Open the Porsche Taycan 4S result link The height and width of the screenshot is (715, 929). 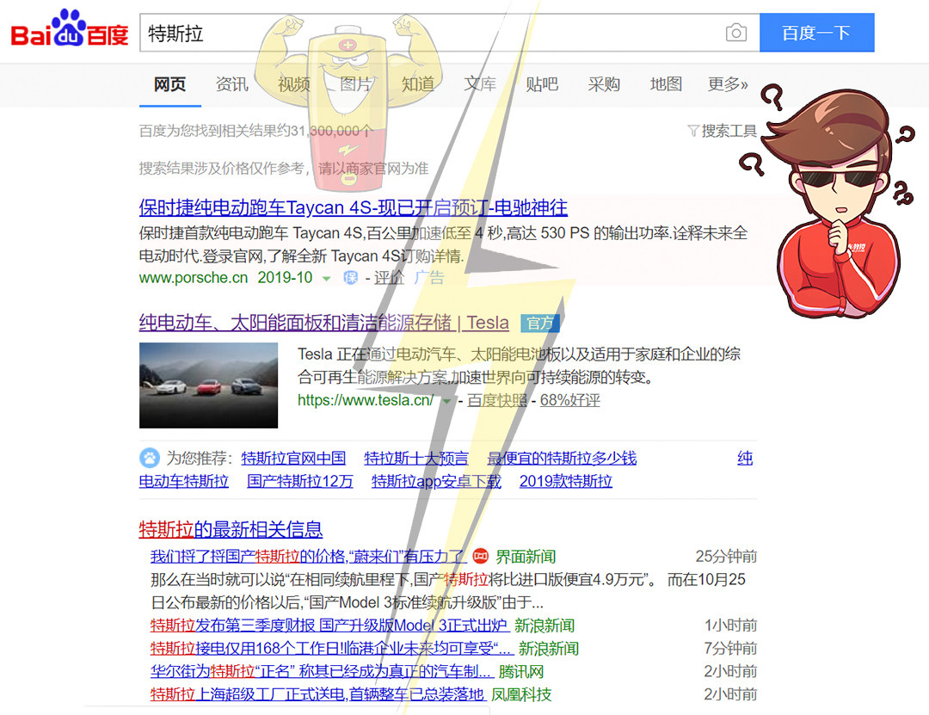coord(353,207)
